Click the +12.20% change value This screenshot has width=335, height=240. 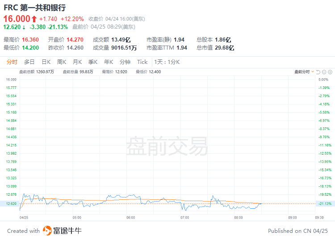point(72,19)
